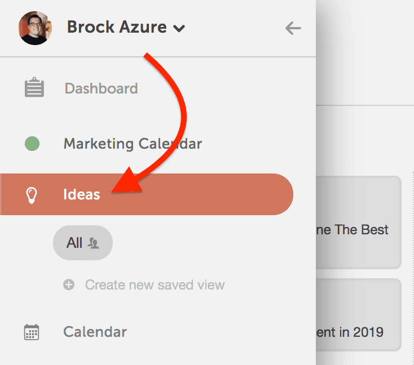Click the Brock Azure profile avatar photo
The image size is (414, 365).
coord(35,28)
